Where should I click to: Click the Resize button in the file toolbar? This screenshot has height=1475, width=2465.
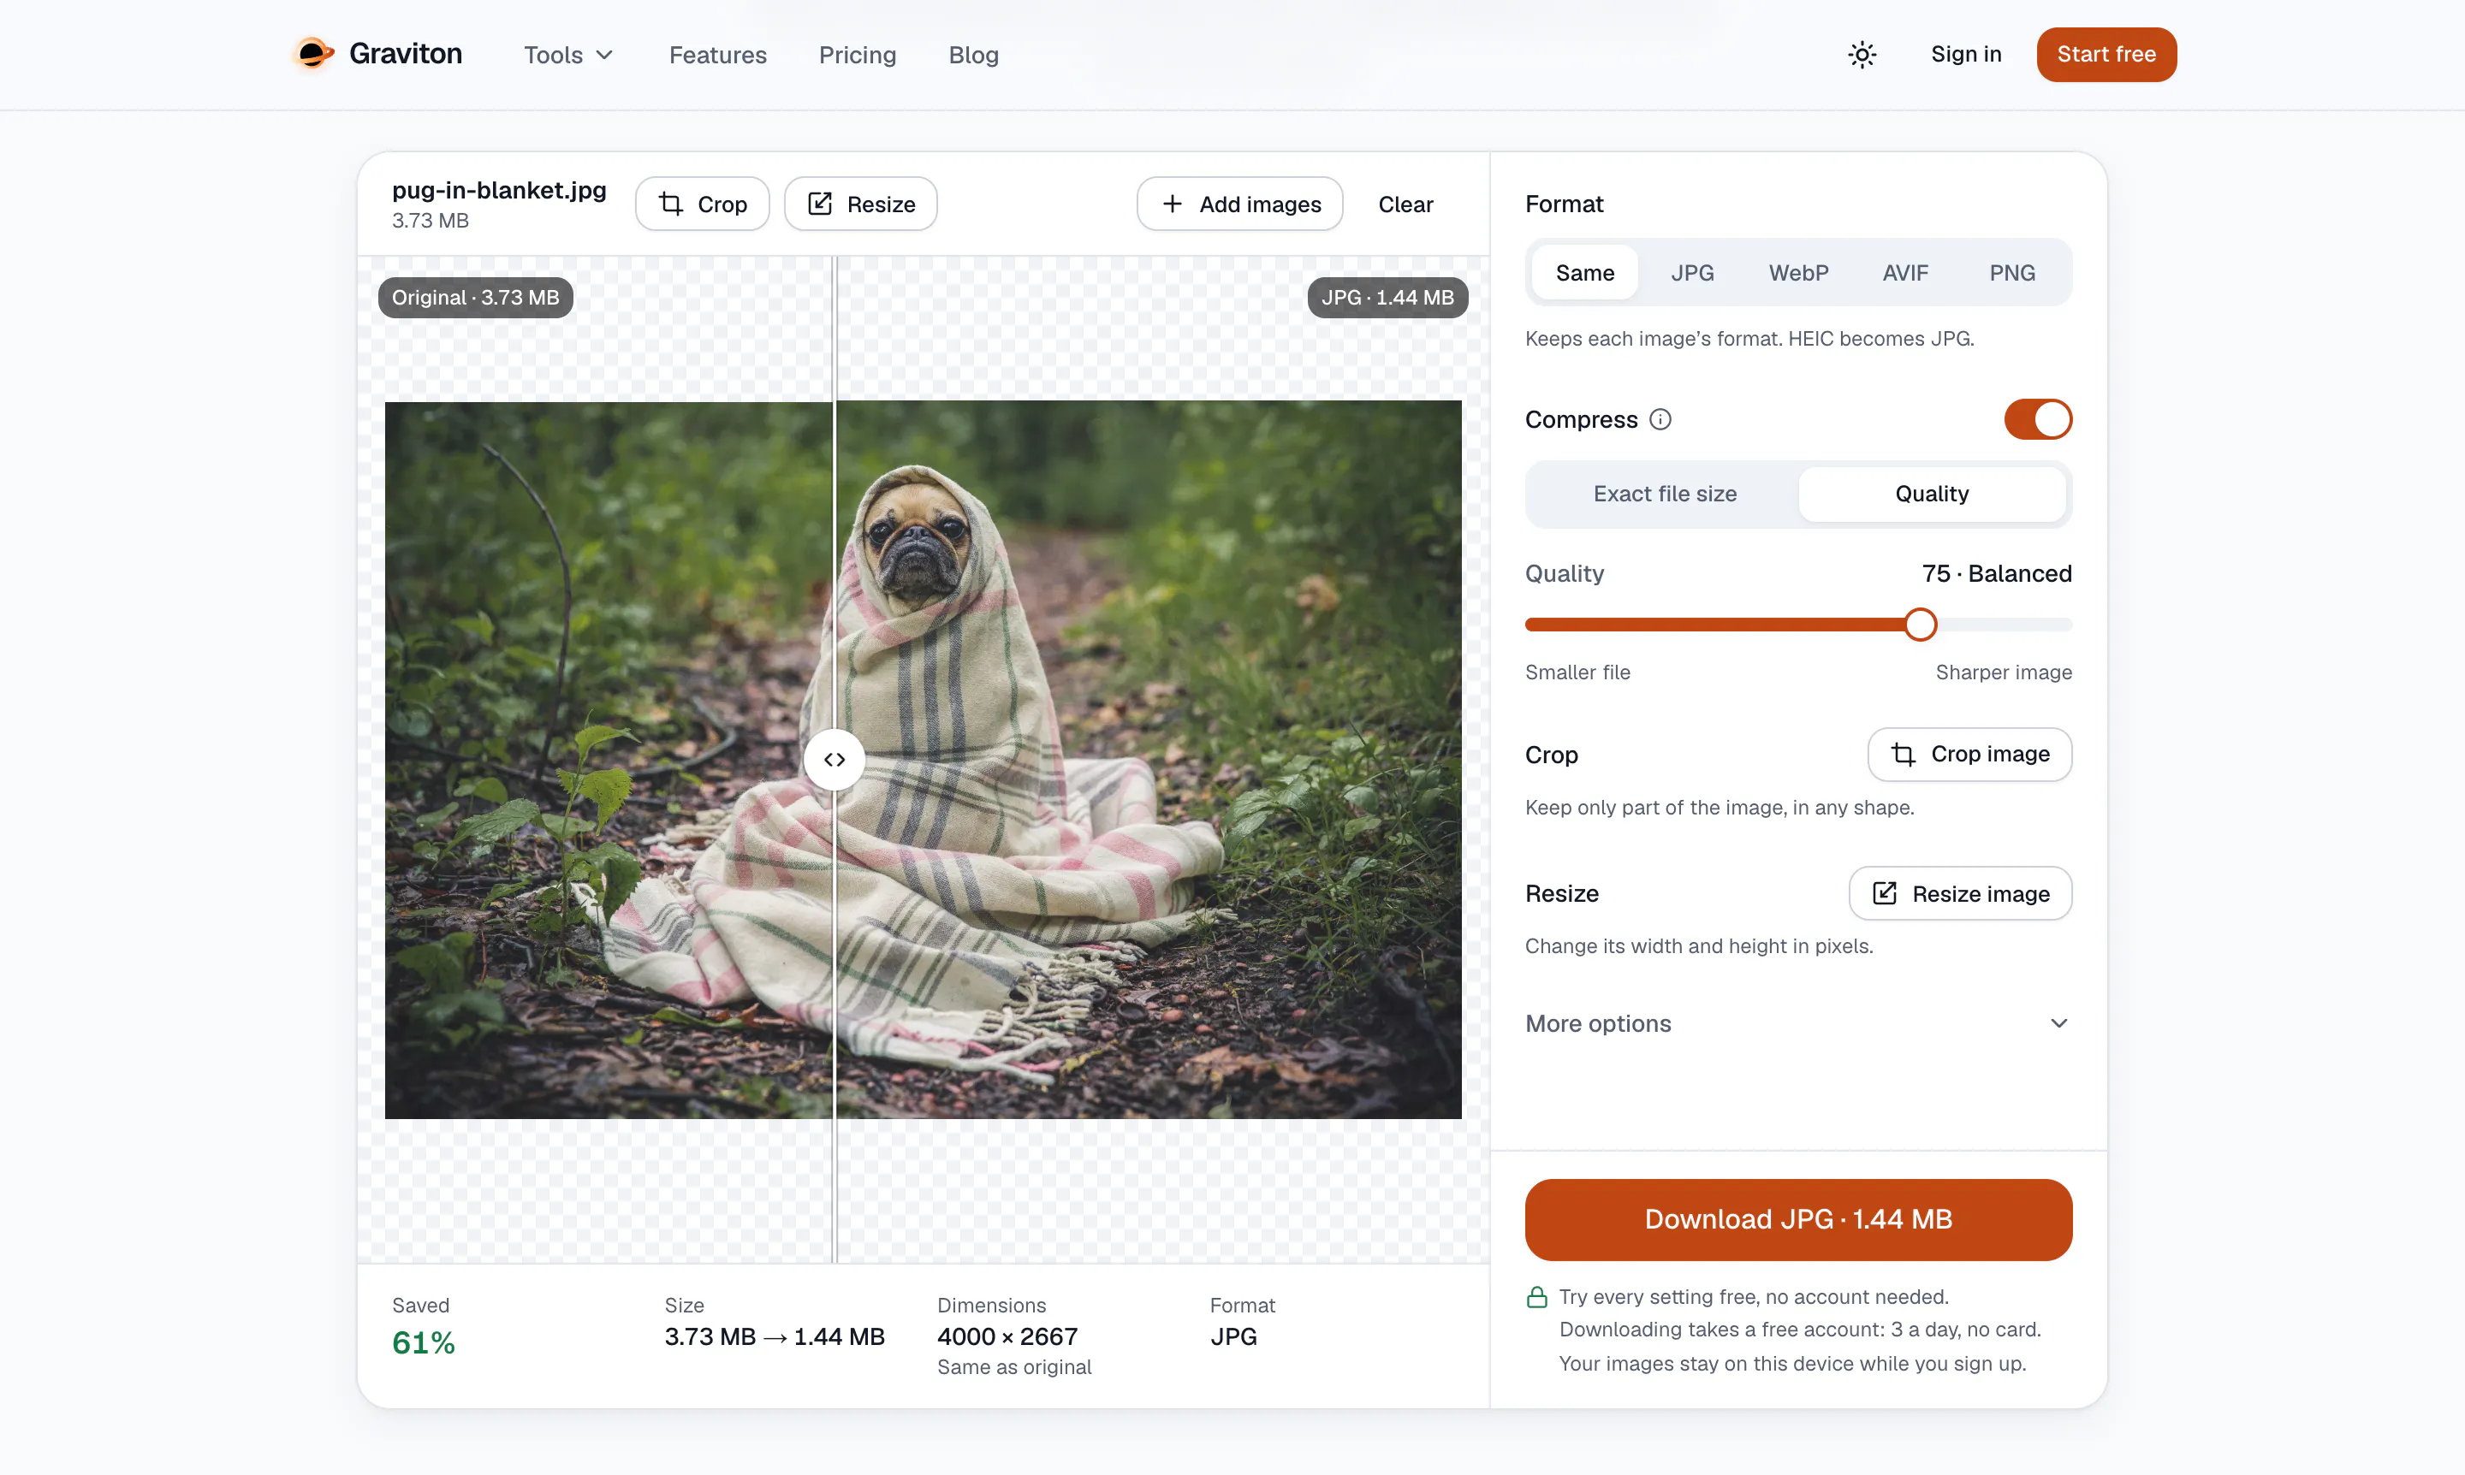[860, 204]
